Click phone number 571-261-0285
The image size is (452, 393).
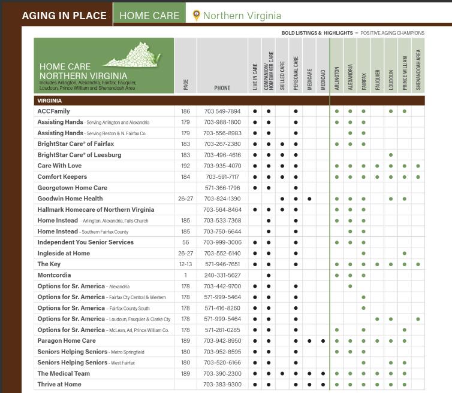(222, 330)
